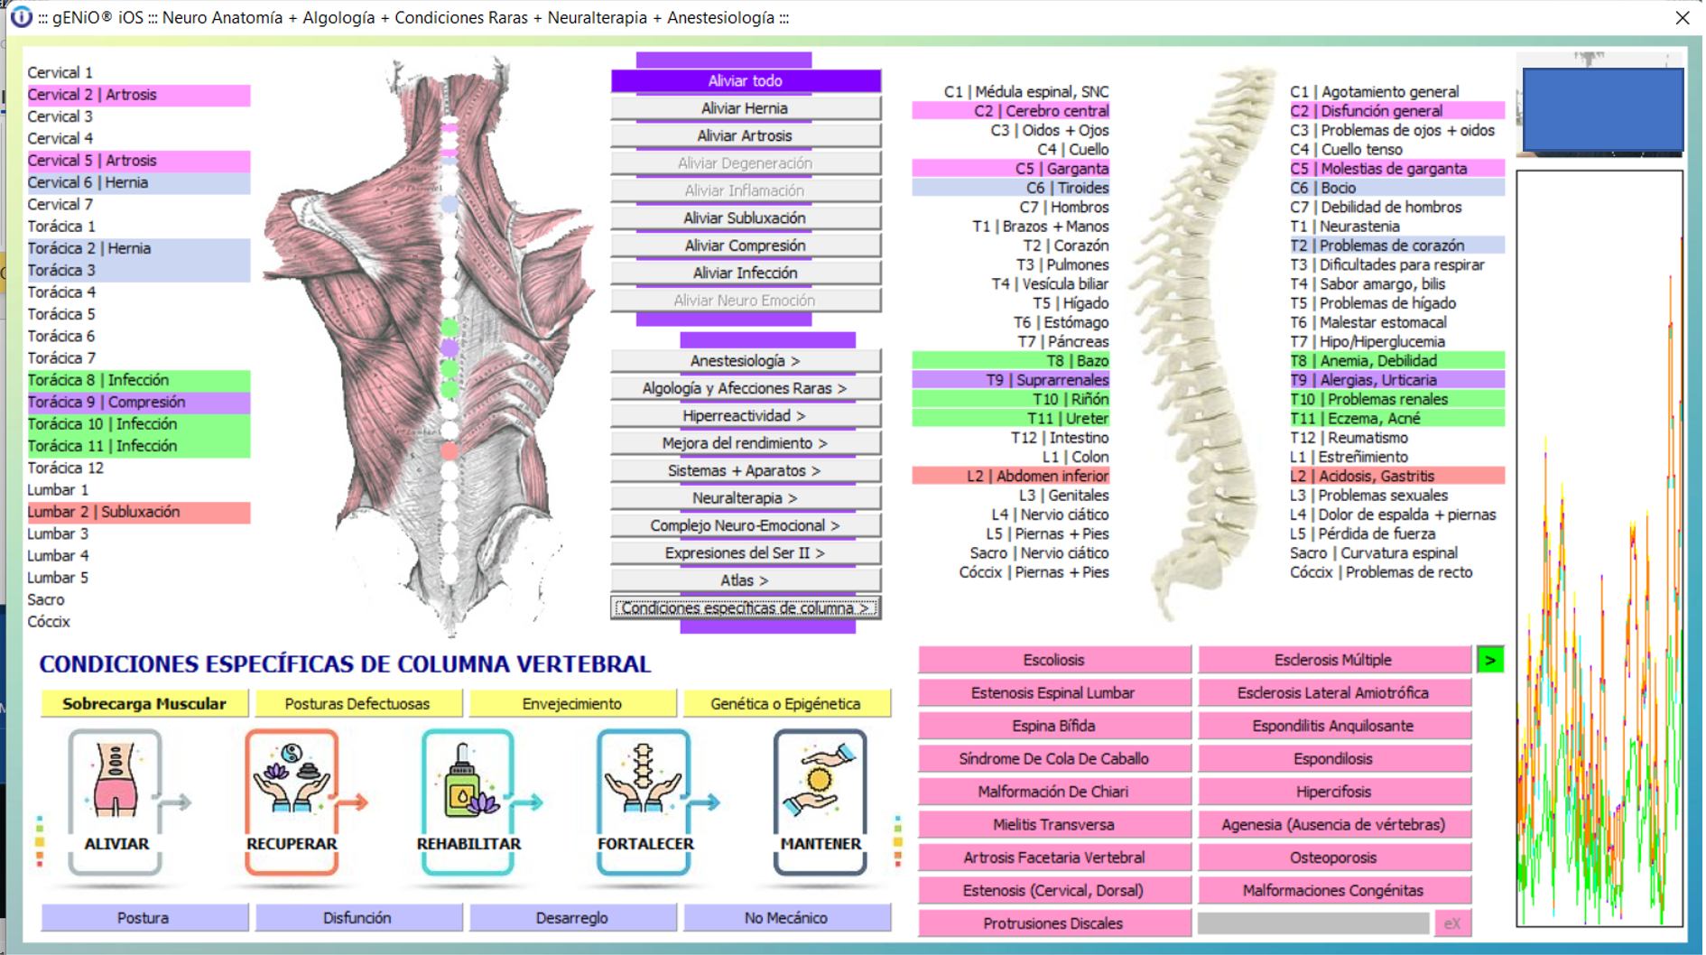Open Condiciones específicas de columna section
Image resolution: width=1706 pixels, height=955 pixels.
[x=746, y=608]
